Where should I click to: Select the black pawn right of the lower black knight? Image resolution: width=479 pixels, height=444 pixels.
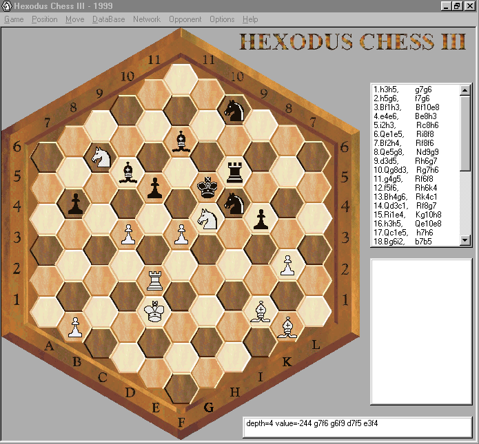[x=261, y=219]
